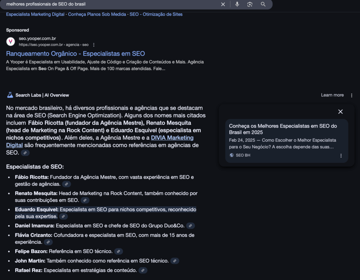The width and height of the screenshot is (360, 280).
Task: Open AI Overview more options menu
Action: pos(352,95)
